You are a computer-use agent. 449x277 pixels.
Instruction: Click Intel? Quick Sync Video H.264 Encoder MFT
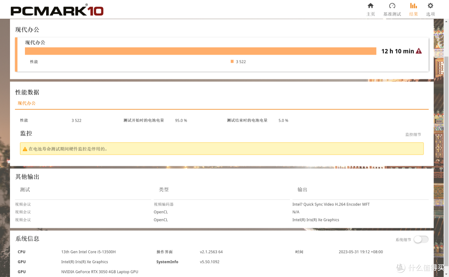331,204
